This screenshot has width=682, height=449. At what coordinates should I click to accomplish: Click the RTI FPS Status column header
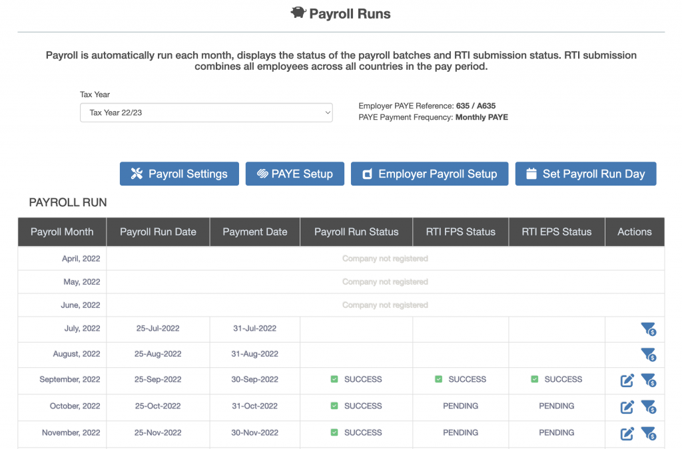point(460,232)
